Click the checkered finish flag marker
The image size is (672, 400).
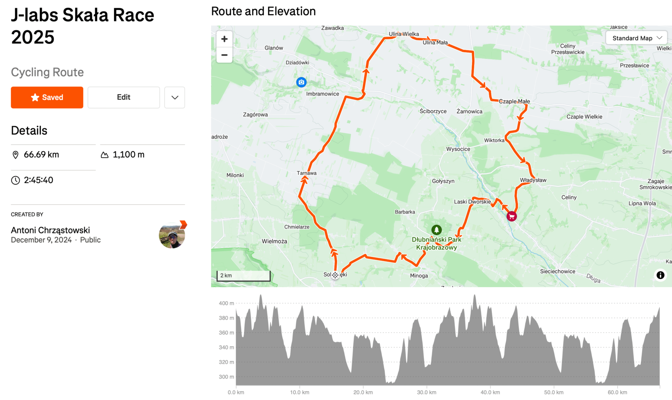[x=335, y=275]
